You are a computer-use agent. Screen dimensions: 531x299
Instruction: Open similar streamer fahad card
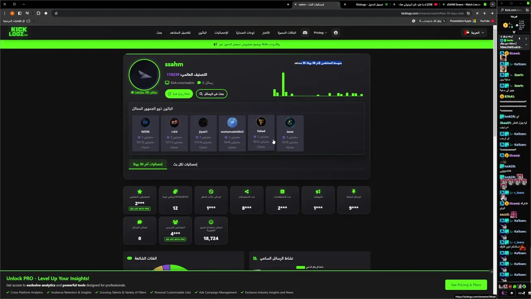(261, 133)
